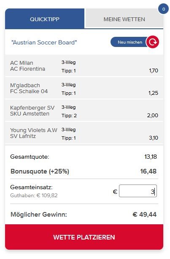This screenshot has width=170, height=259.
Task: Click the 3,10 odds for Young Violets
Action: pyautogui.click(x=154, y=138)
